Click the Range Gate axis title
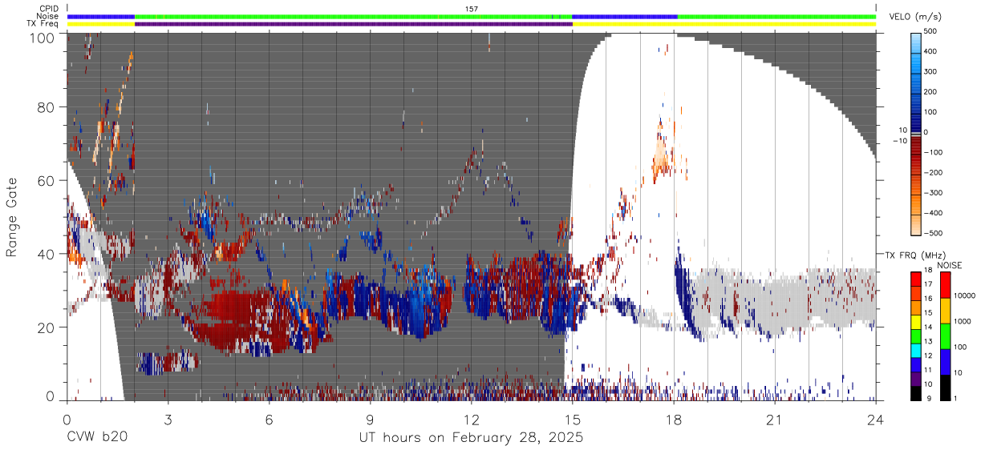985x454 pixels. click(12, 217)
